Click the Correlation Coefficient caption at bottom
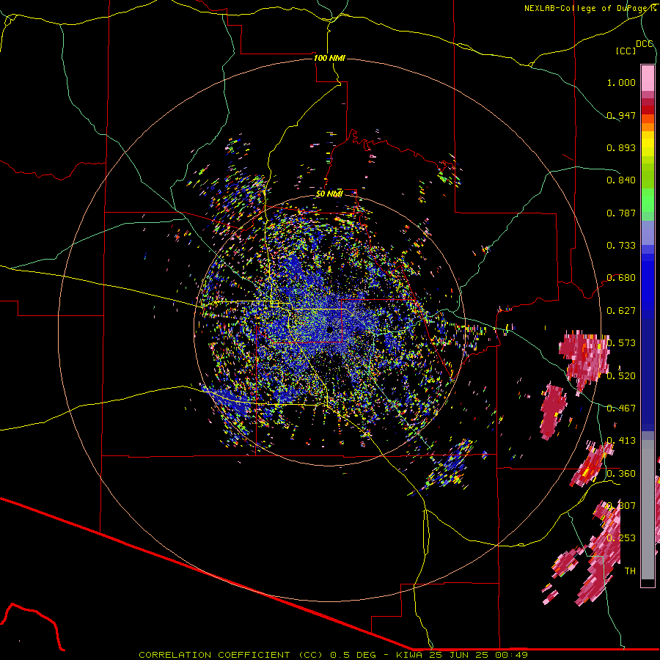660x660 pixels. click(x=333, y=655)
